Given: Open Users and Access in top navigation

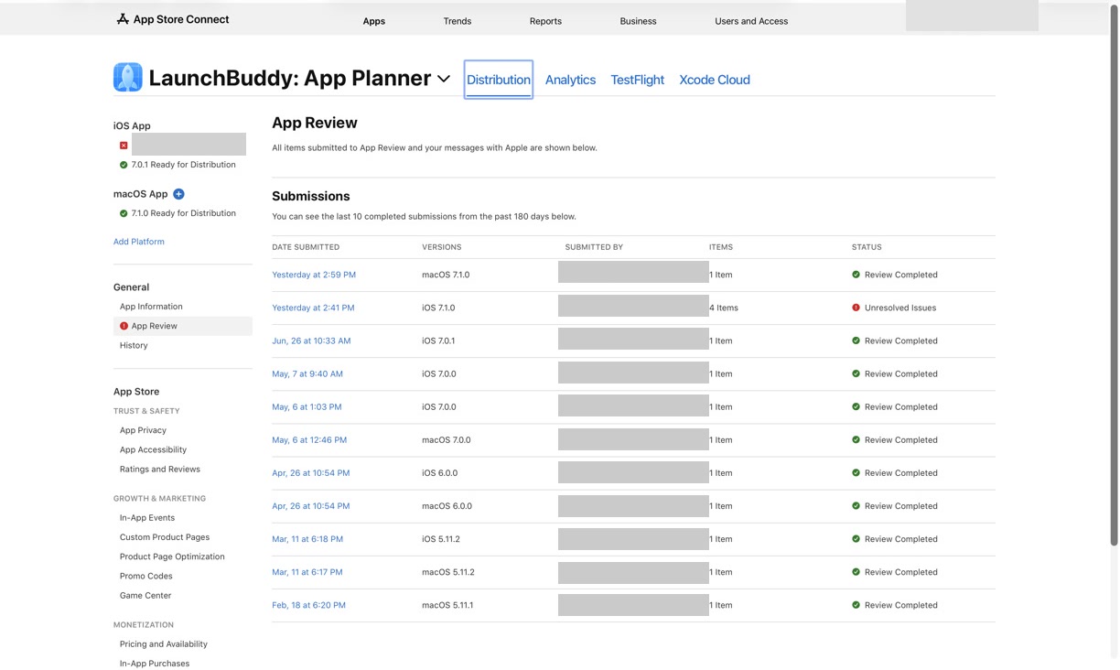Looking at the screenshot, I should 751,21.
